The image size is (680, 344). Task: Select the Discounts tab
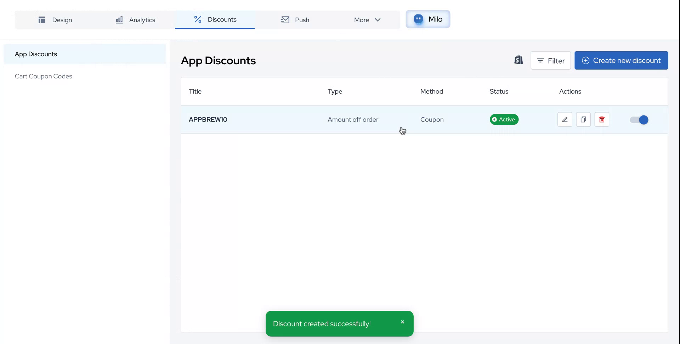[x=215, y=19]
